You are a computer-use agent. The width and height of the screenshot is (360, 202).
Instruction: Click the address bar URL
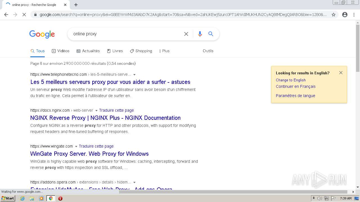click(x=183, y=15)
